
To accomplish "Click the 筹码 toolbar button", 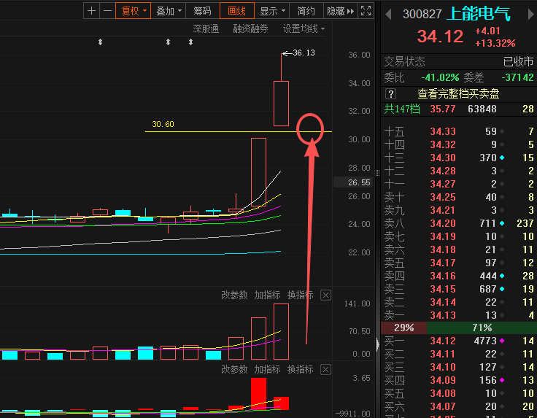I will 202,11.
